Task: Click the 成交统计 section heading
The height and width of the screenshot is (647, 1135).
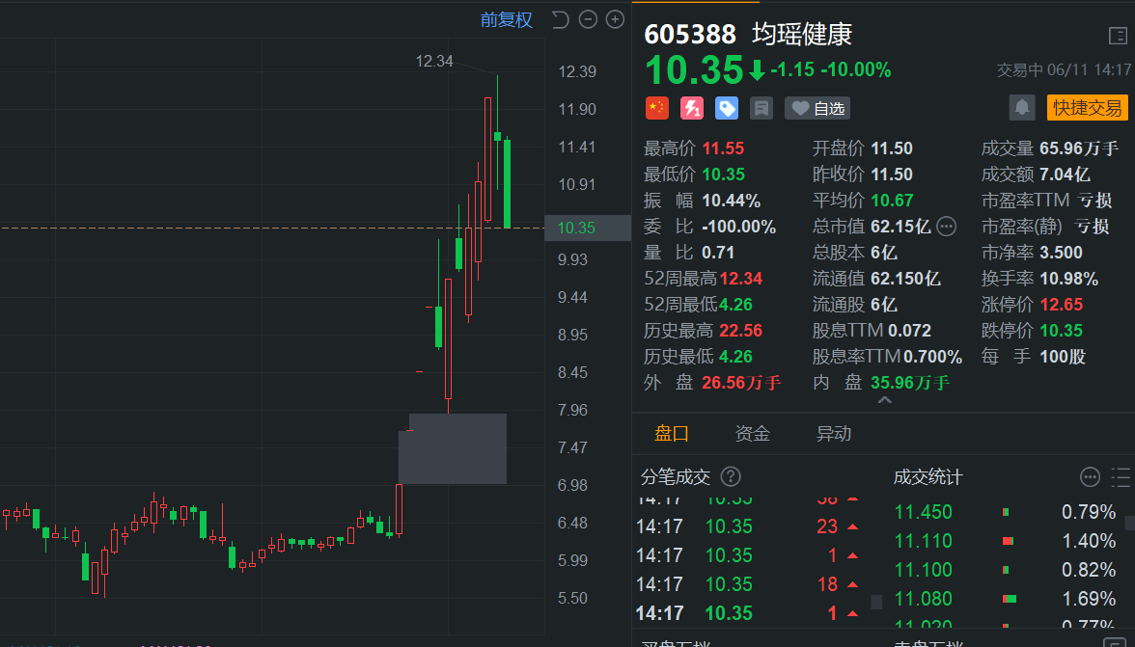Action: tap(928, 477)
